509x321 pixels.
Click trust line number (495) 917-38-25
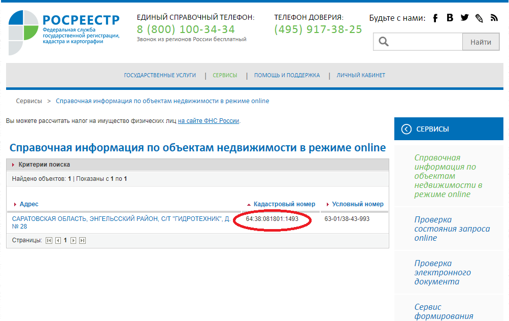[318, 29]
